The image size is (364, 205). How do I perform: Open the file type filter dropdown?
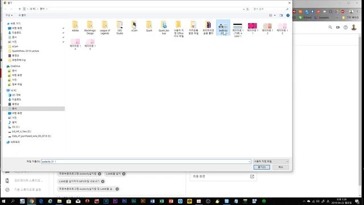(x=271, y=161)
